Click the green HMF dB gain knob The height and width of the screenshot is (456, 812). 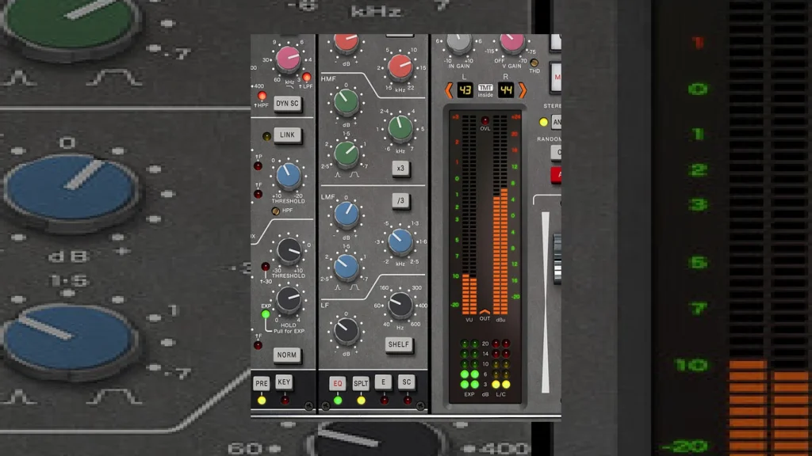[x=347, y=103]
